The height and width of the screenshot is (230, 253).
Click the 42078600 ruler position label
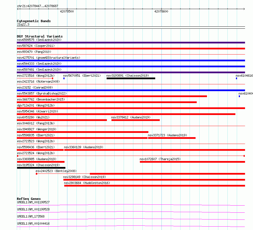coord(161,11)
